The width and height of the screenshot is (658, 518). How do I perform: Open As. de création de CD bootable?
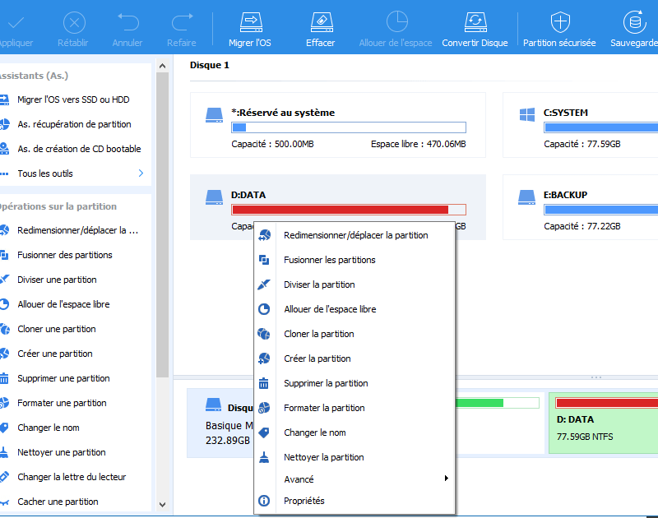[79, 149]
